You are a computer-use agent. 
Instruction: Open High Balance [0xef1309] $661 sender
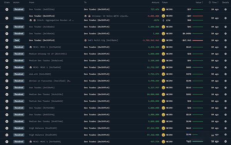coord(43,128)
